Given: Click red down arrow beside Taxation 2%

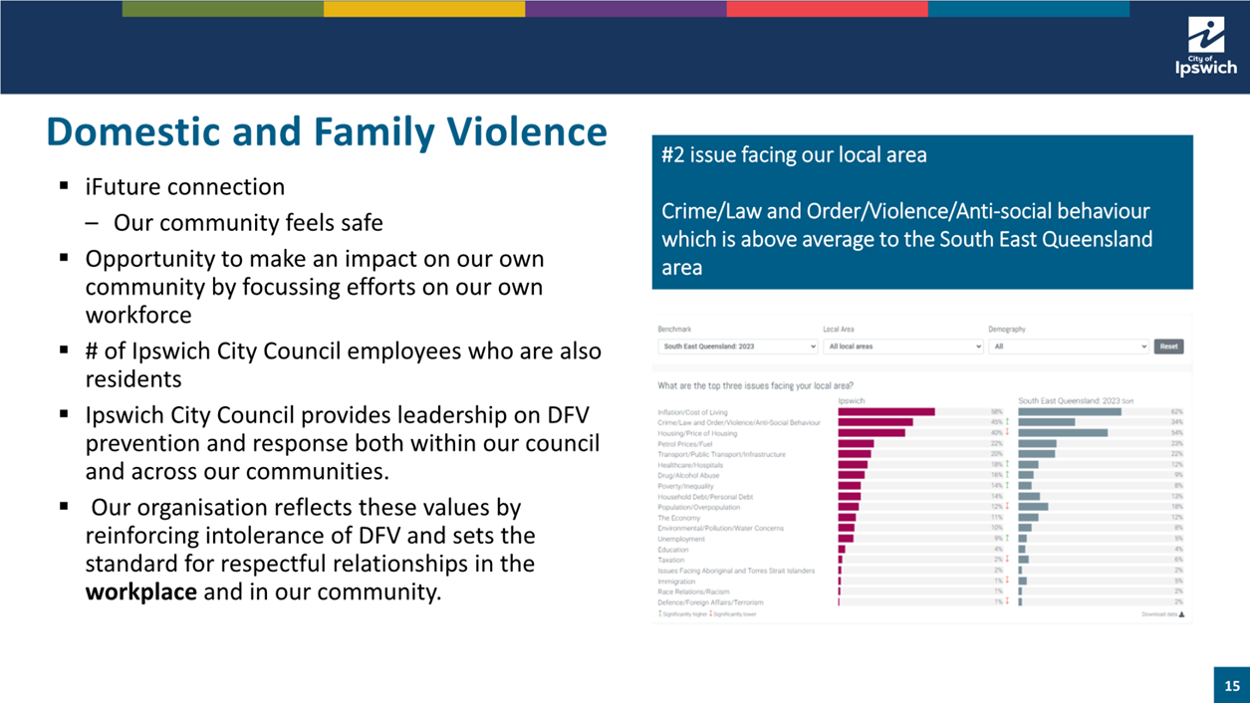Looking at the screenshot, I should (1007, 560).
